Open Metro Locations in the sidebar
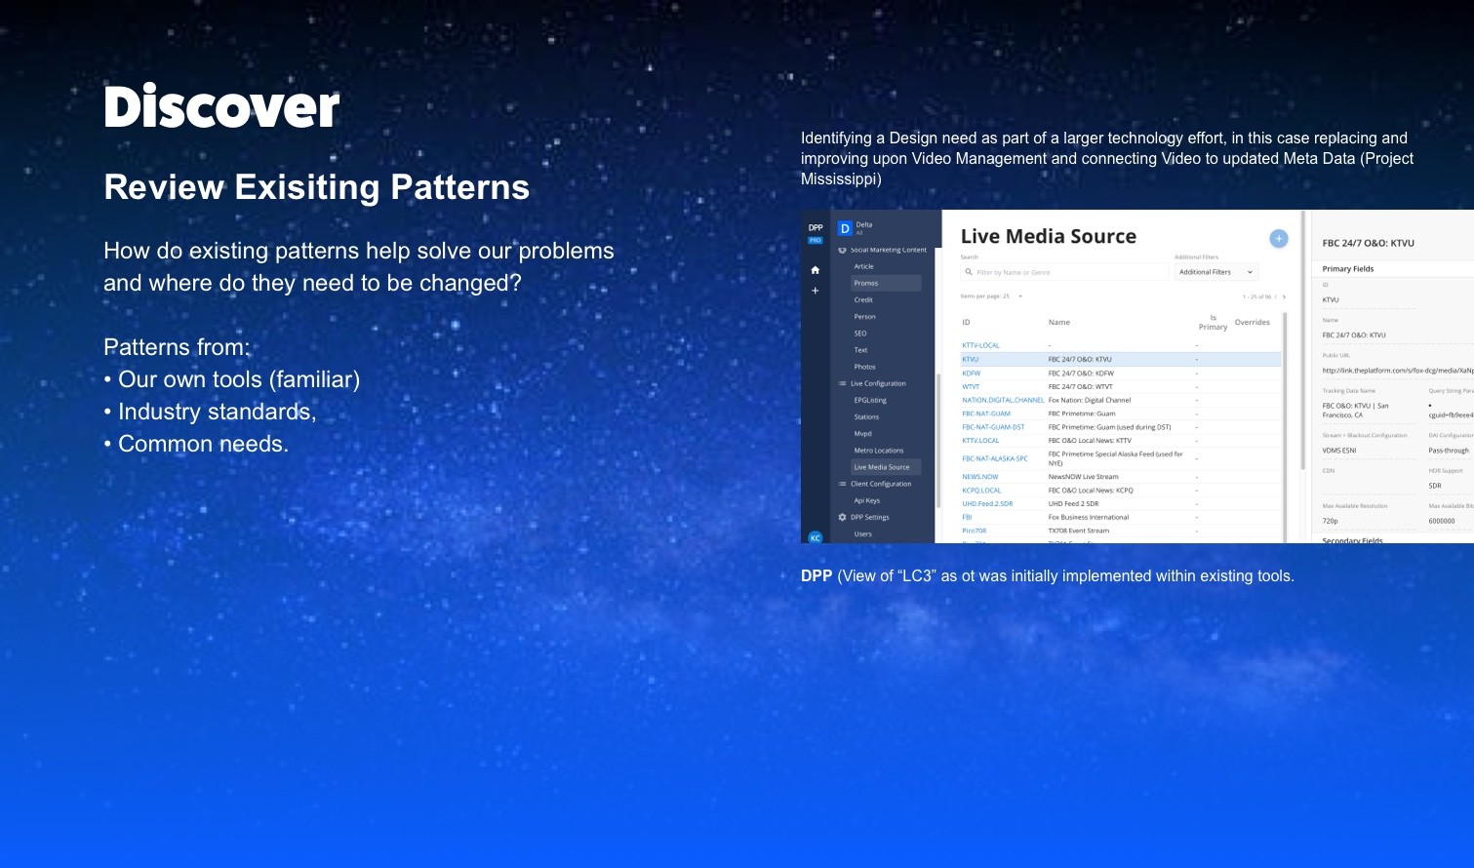 (879, 451)
